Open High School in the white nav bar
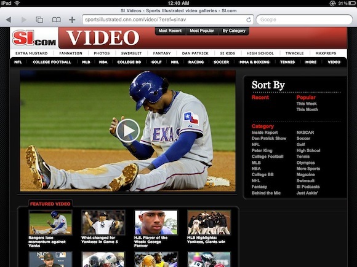This screenshot has height=267, width=357. 260,53
